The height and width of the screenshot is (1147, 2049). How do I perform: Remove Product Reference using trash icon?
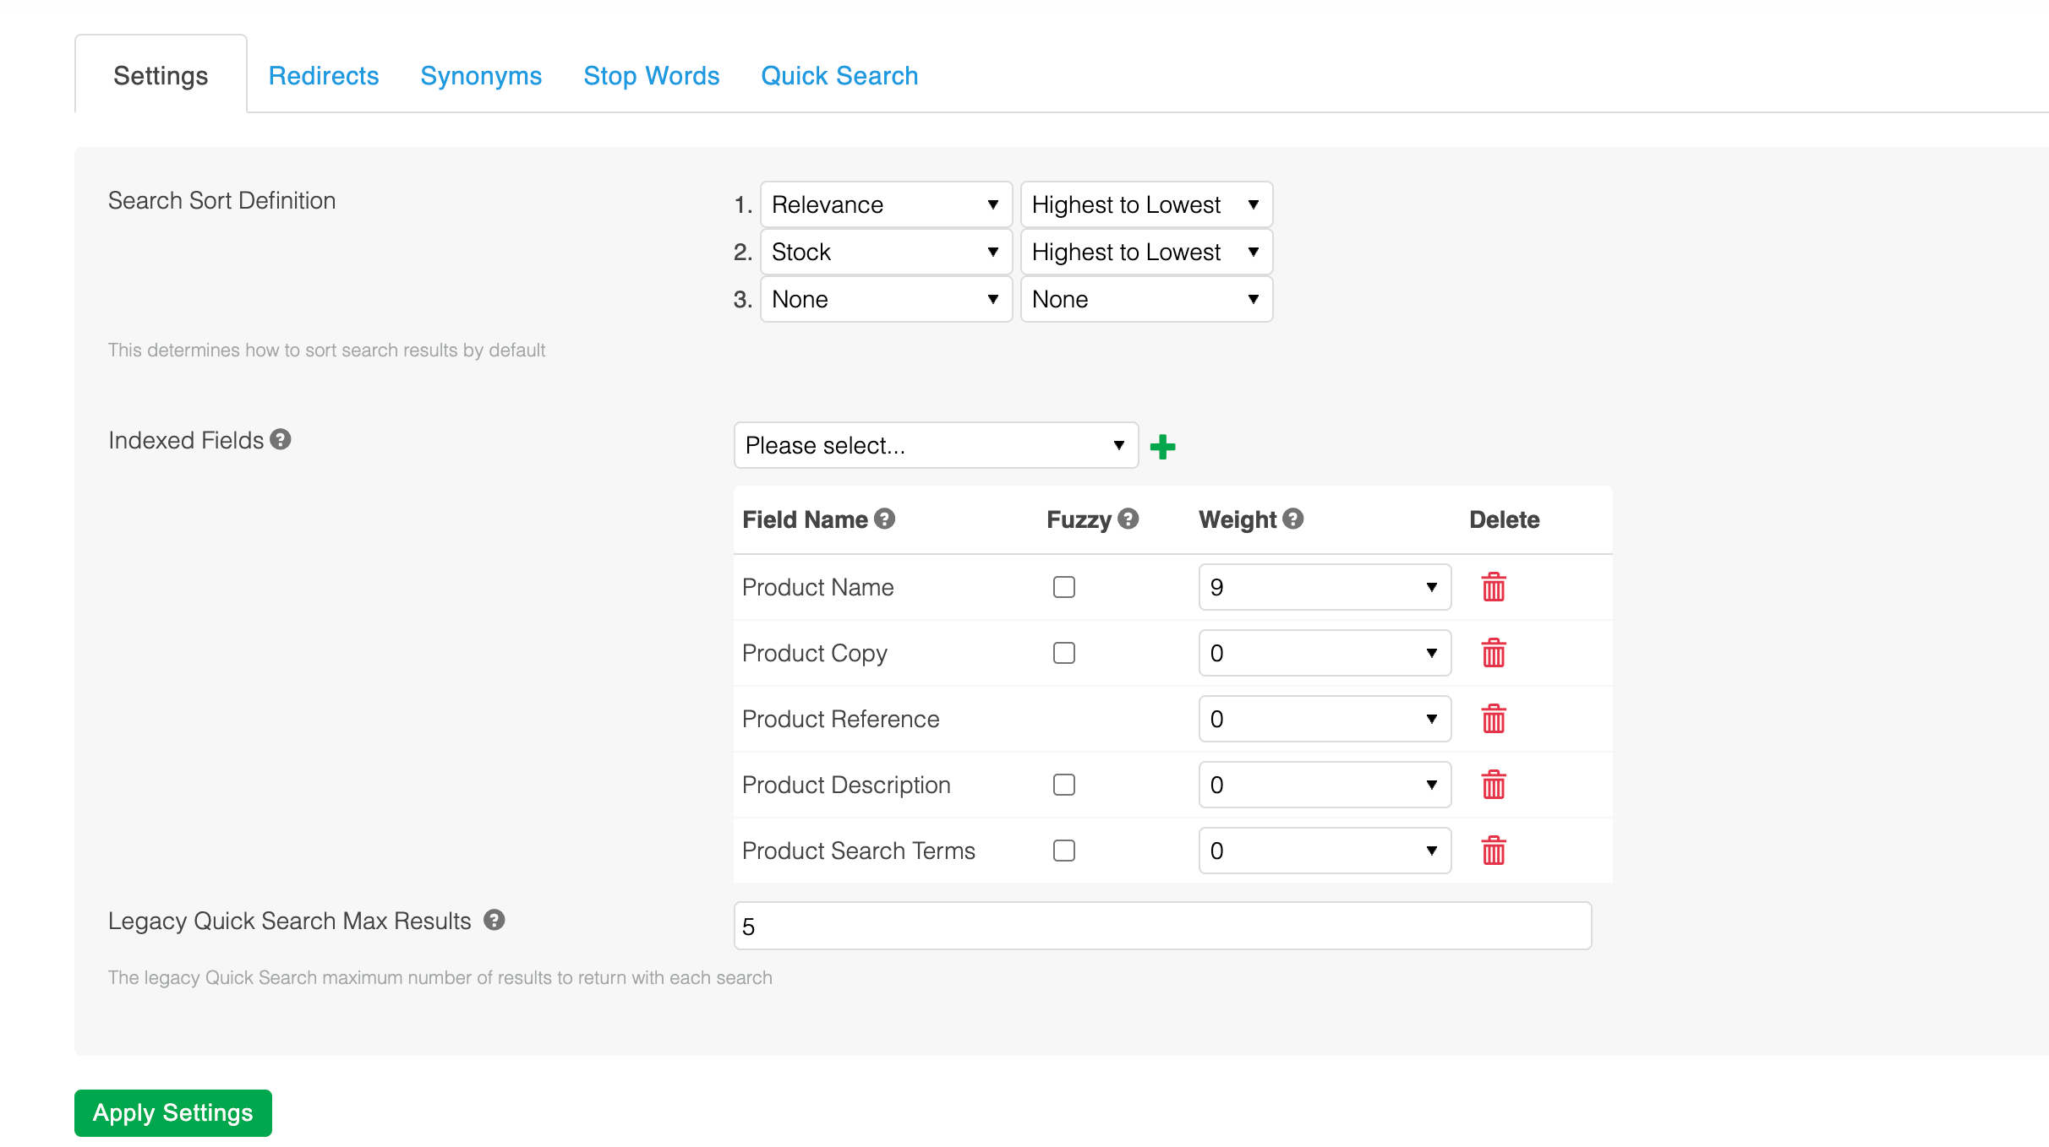pos(1493,719)
